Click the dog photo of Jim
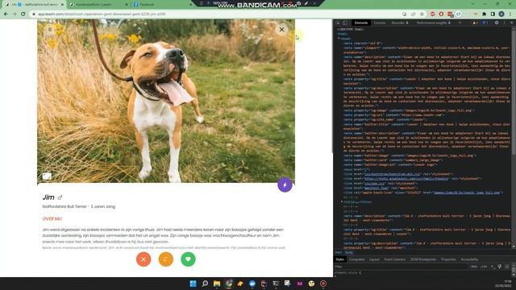516x290 pixels. pyautogui.click(x=166, y=101)
